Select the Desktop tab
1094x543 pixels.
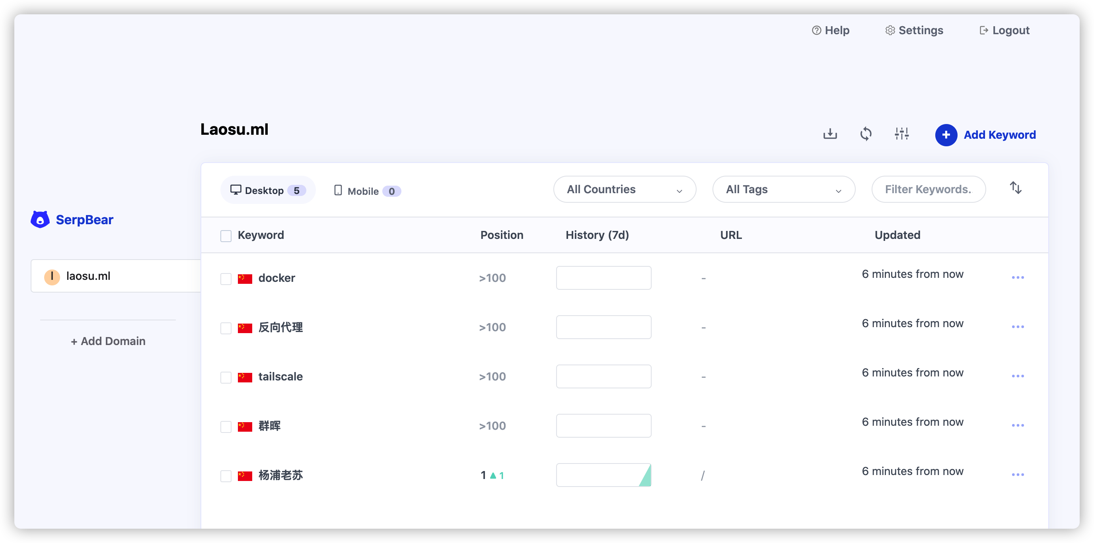(x=268, y=190)
